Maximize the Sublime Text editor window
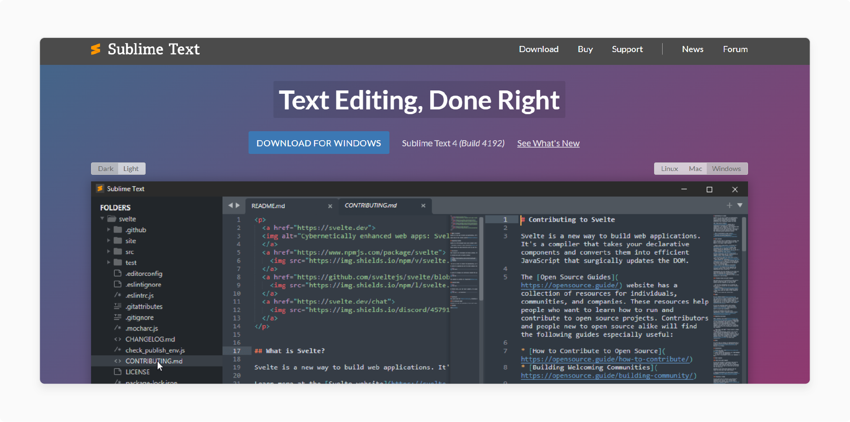The height and width of the screenshot is (422, 850). click(x=710, y=189)
